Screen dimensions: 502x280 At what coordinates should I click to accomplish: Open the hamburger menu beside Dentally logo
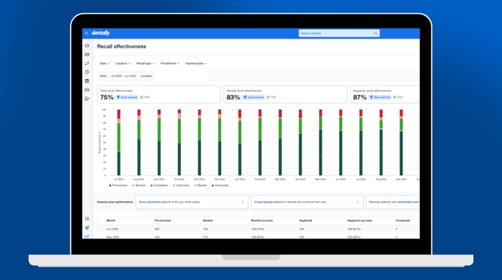pos(86,33)
